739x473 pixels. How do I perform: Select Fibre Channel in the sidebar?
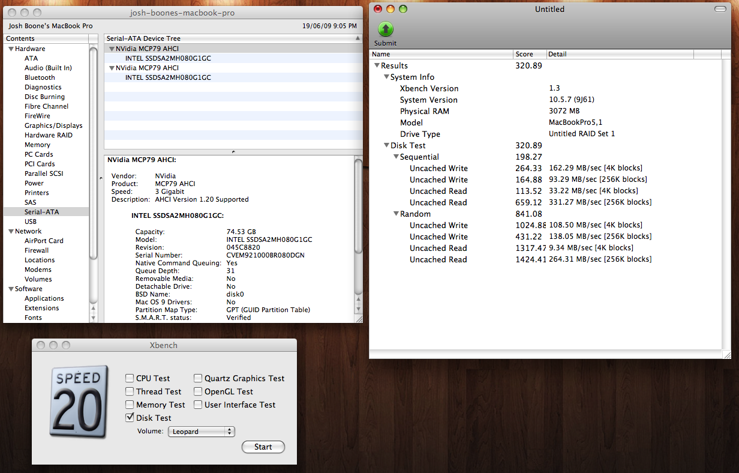click(x=46, y=106)
